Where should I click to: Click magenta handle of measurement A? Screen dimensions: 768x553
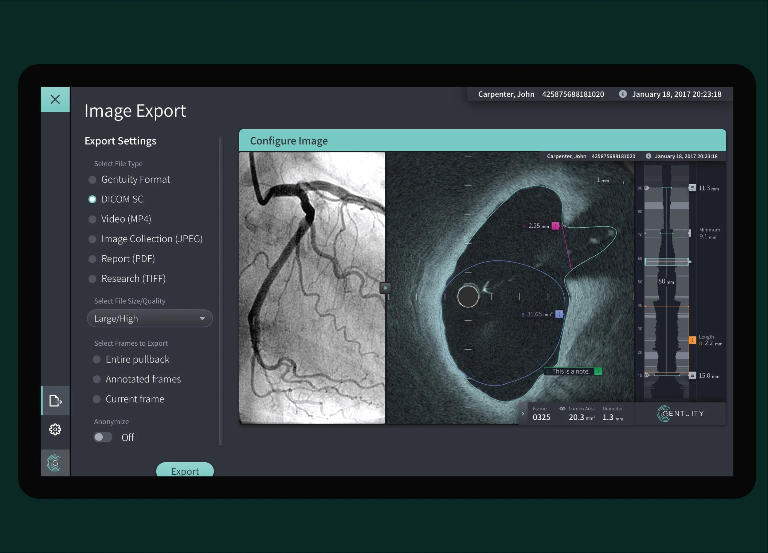tap(555, 226)
